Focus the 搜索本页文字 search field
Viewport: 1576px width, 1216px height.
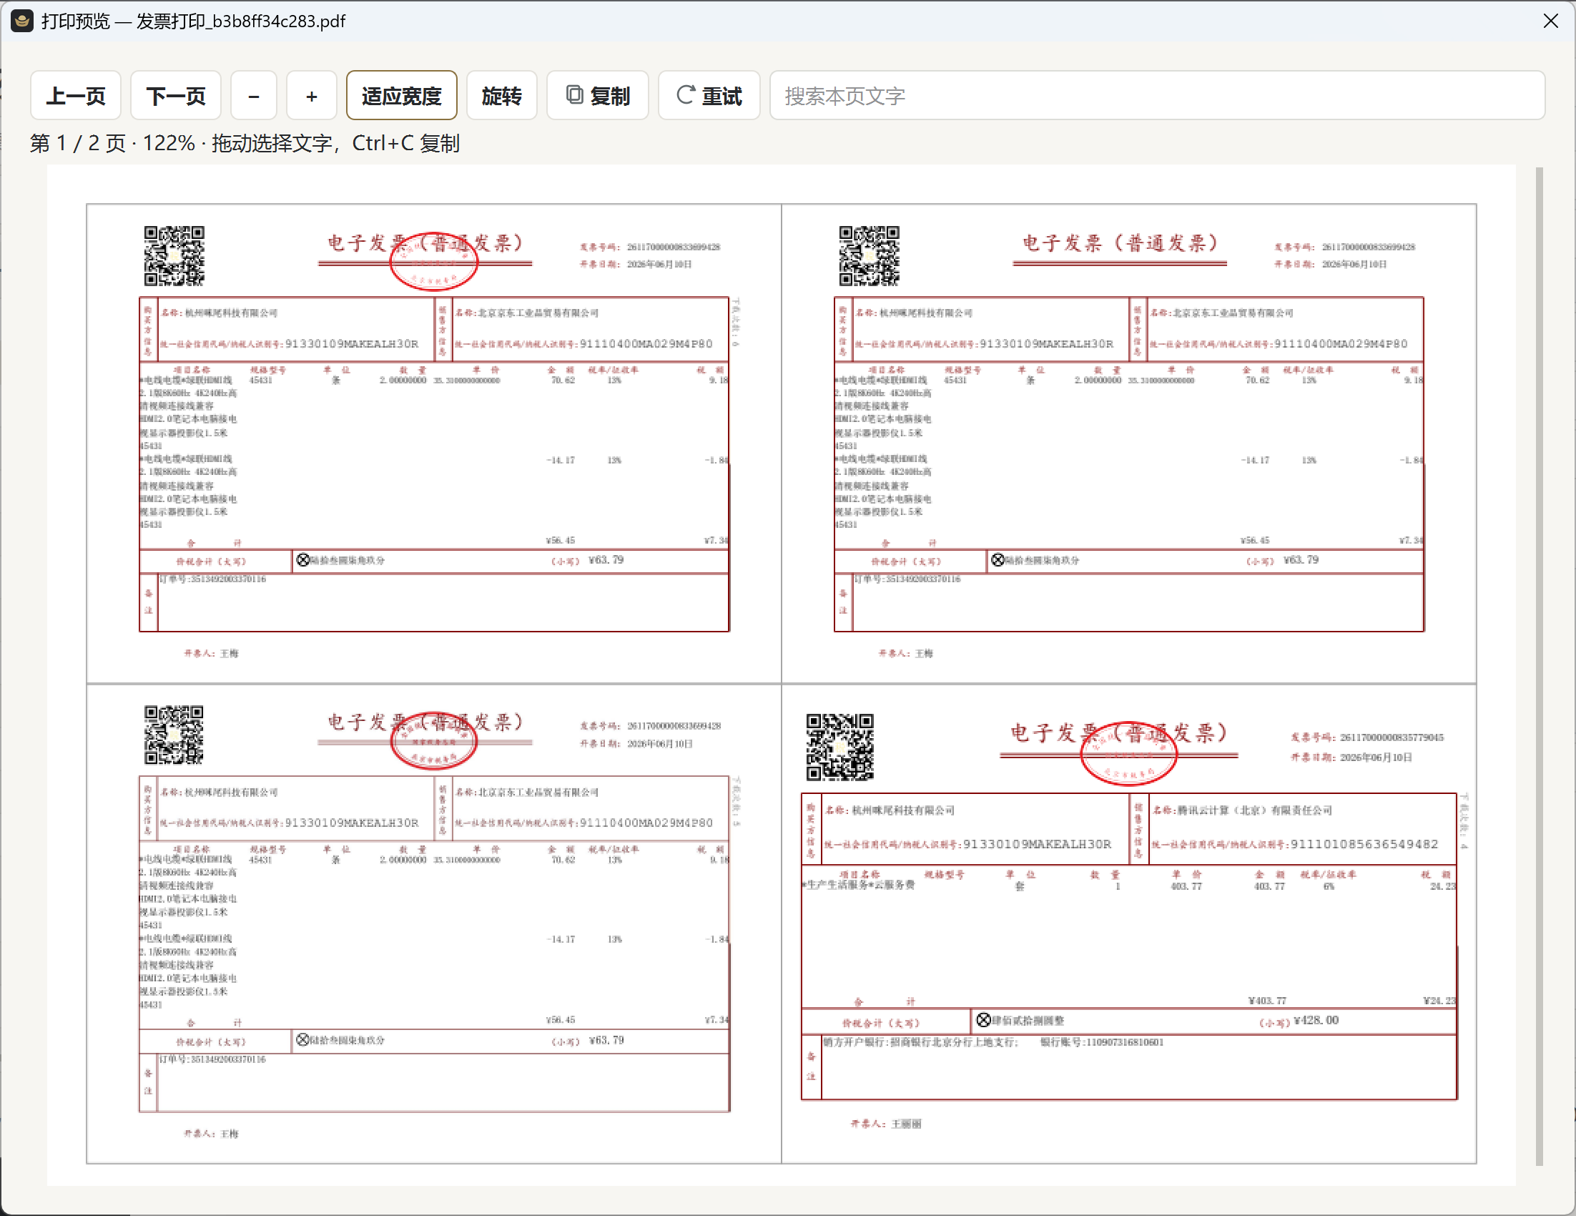(1157, 95)
